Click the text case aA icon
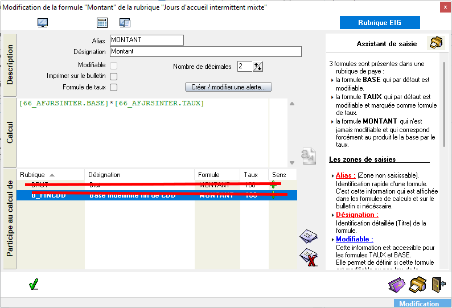This screenshot has width=452, height=308. click(309, 156)
